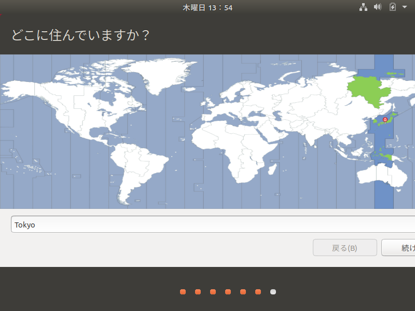Click the volume speaker icon
This screenshot has width=415, height=311.
pyautogui.click(x=378, y=7)
